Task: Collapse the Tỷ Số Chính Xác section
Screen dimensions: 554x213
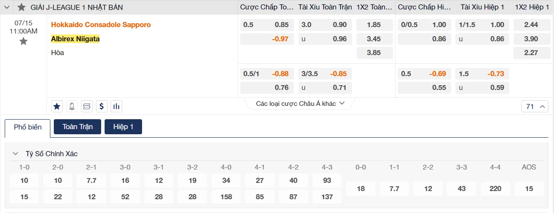Action: point(16,154)
